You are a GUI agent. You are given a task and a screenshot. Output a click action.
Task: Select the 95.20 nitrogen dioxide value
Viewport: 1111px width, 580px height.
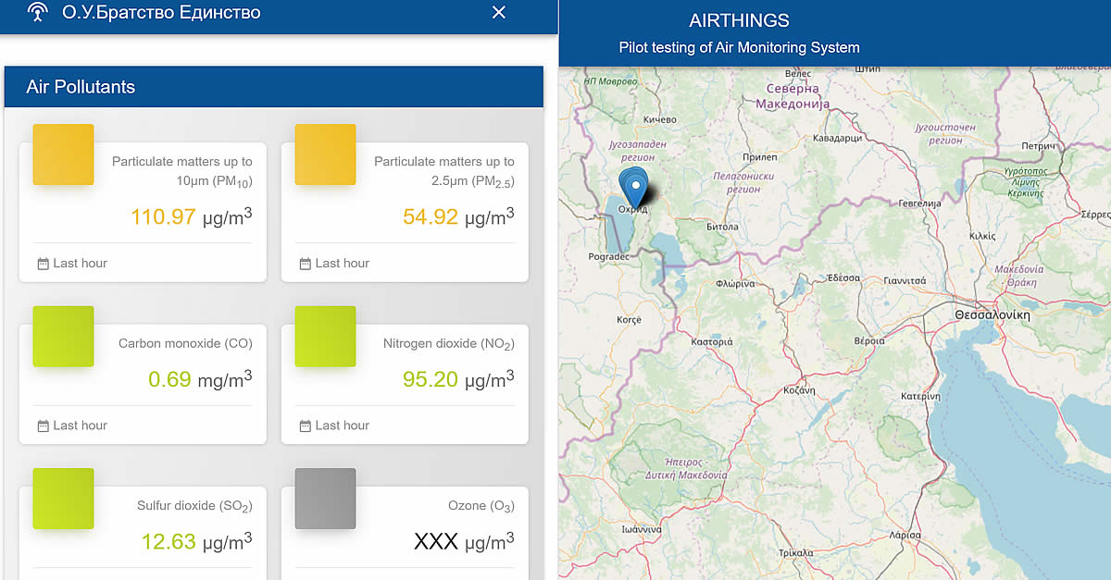point(431,379)
